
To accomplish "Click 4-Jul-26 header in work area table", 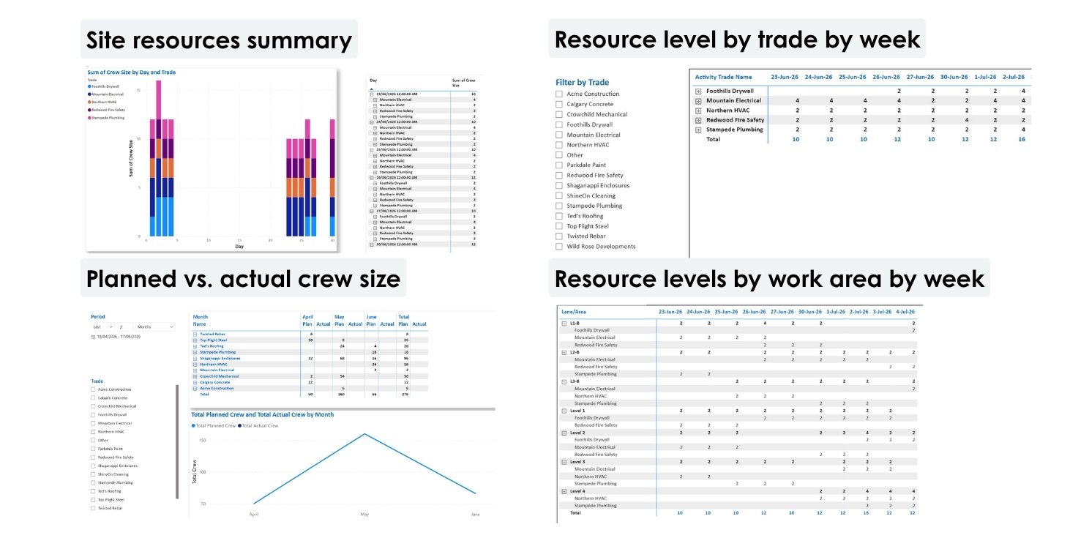I will point(905,311).
